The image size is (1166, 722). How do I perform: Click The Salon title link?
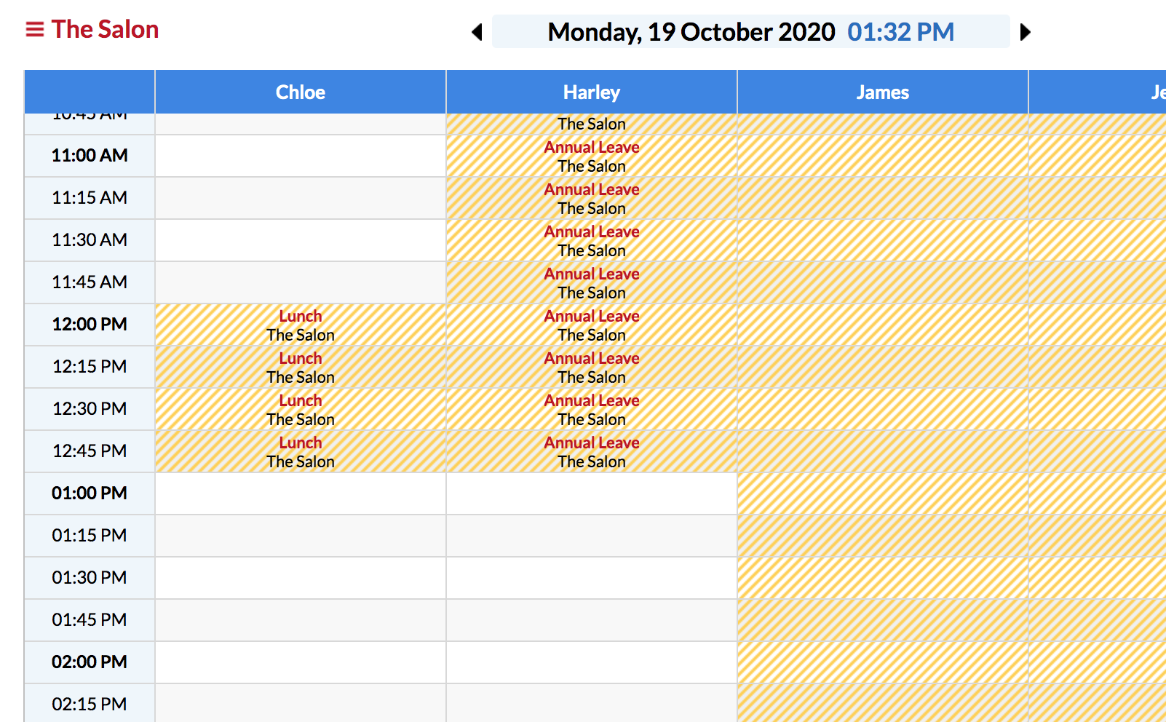[x=105, y=29]
